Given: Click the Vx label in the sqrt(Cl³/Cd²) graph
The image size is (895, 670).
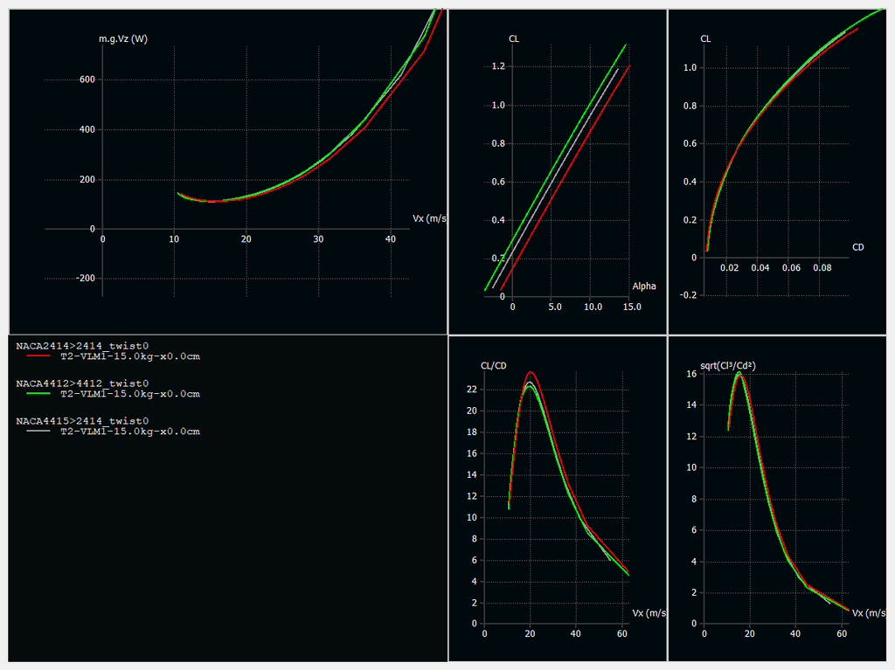Looking at the screenshot, I should [868, 612].
